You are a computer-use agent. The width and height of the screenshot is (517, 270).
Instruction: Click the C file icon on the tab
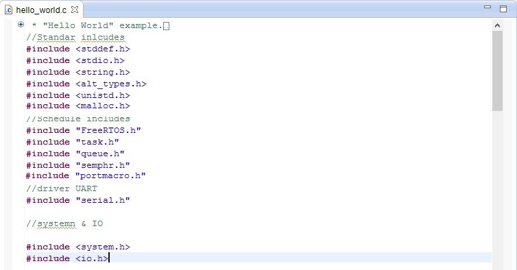point(9,10)
